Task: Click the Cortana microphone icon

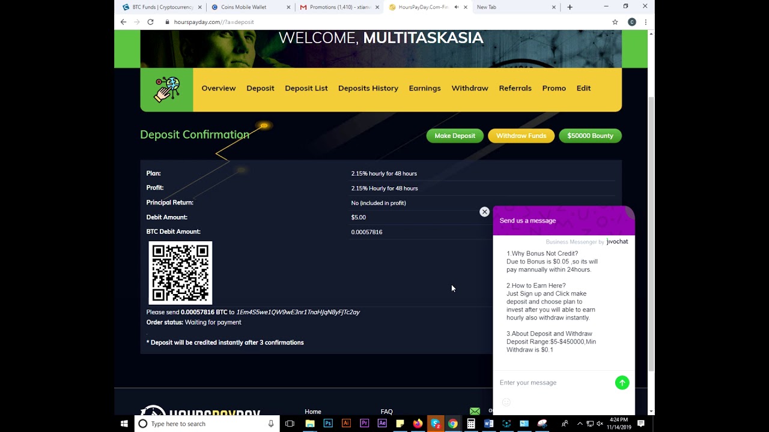Action: click(x=271, y=424)
